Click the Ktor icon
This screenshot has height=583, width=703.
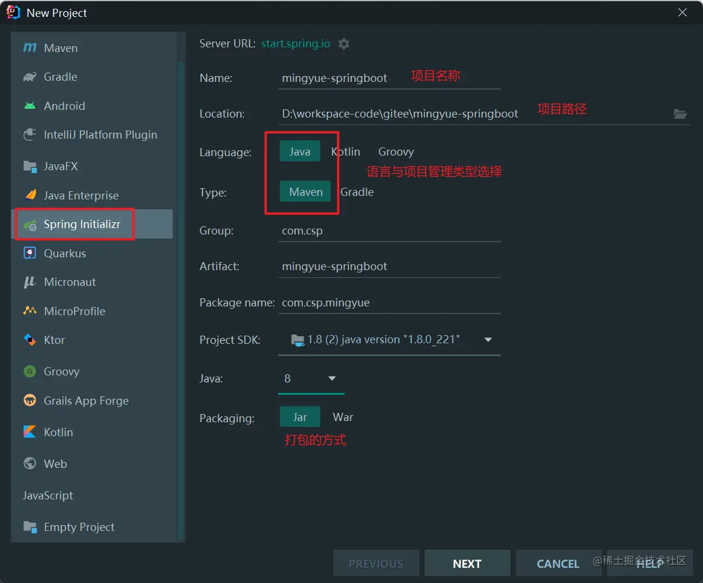pos(30,340)
